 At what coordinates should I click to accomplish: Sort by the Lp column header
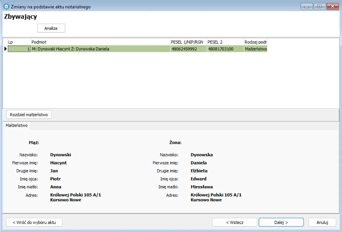pyautogui.click(x=19, y=42)
